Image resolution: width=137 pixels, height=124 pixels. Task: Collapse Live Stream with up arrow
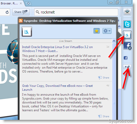click(114, 41)
